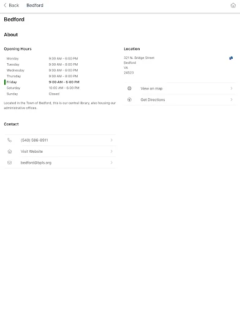Image resolution: width=240 pixels, height=314 pixels.
Task: Click the VA state line in address
Action: tap(126, 67)
